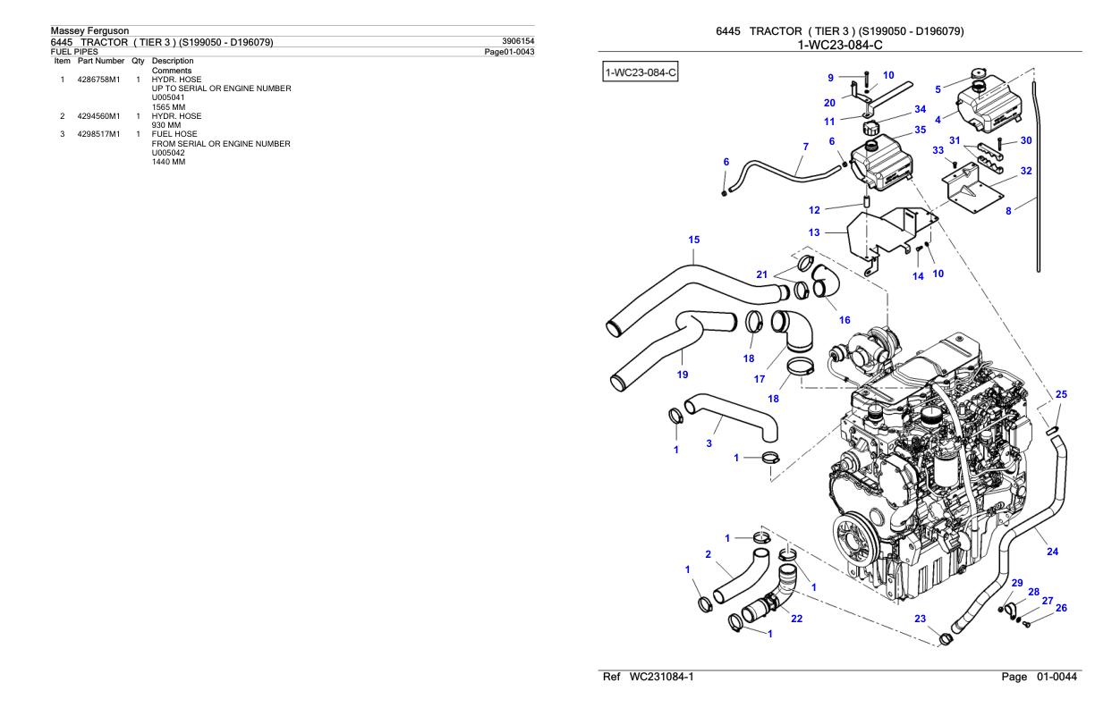Click serial number U005041

coord(168,97)
